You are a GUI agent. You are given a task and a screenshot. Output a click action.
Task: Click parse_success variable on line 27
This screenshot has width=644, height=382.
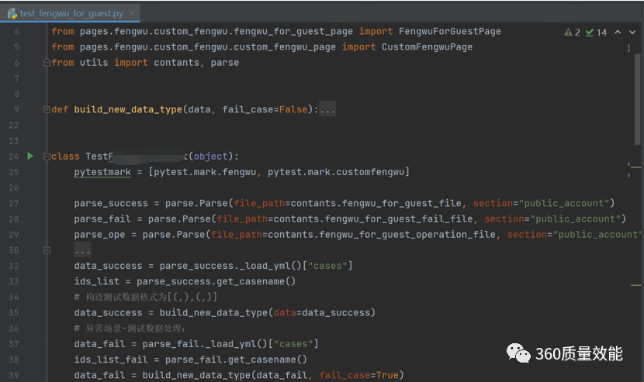[111, 203]
